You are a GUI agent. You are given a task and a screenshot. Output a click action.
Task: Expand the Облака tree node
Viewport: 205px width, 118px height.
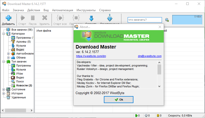pyautogui.click(x=8, y=58)
